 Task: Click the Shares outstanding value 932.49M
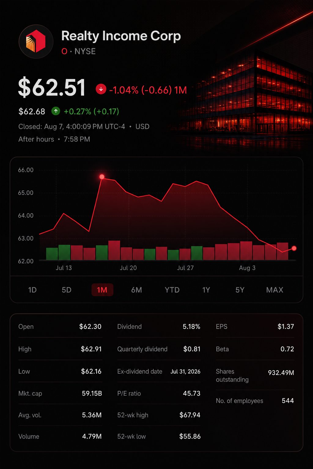(281, 373)
